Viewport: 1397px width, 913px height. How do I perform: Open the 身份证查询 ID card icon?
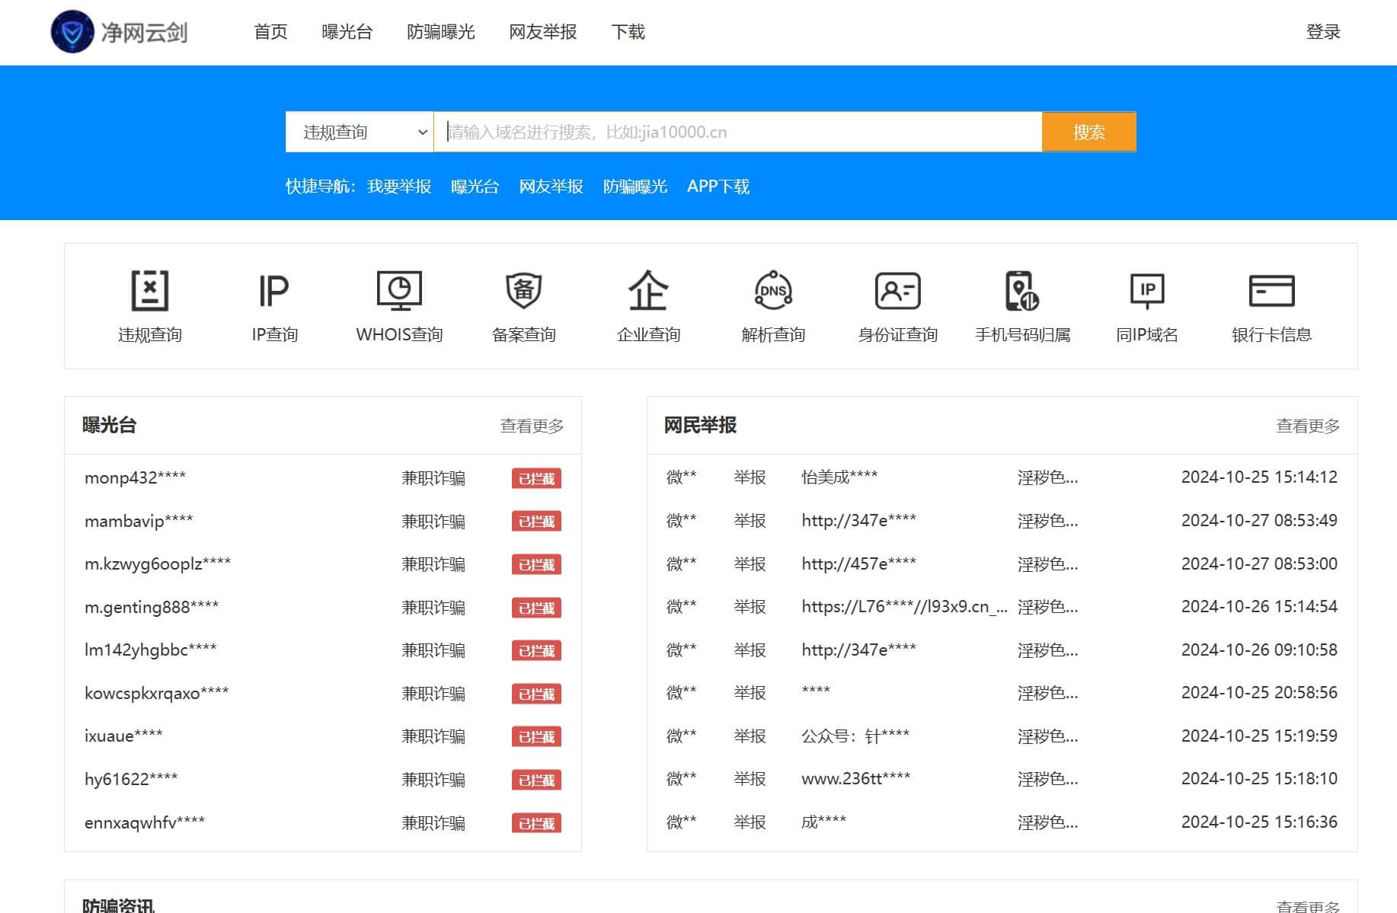898,290
